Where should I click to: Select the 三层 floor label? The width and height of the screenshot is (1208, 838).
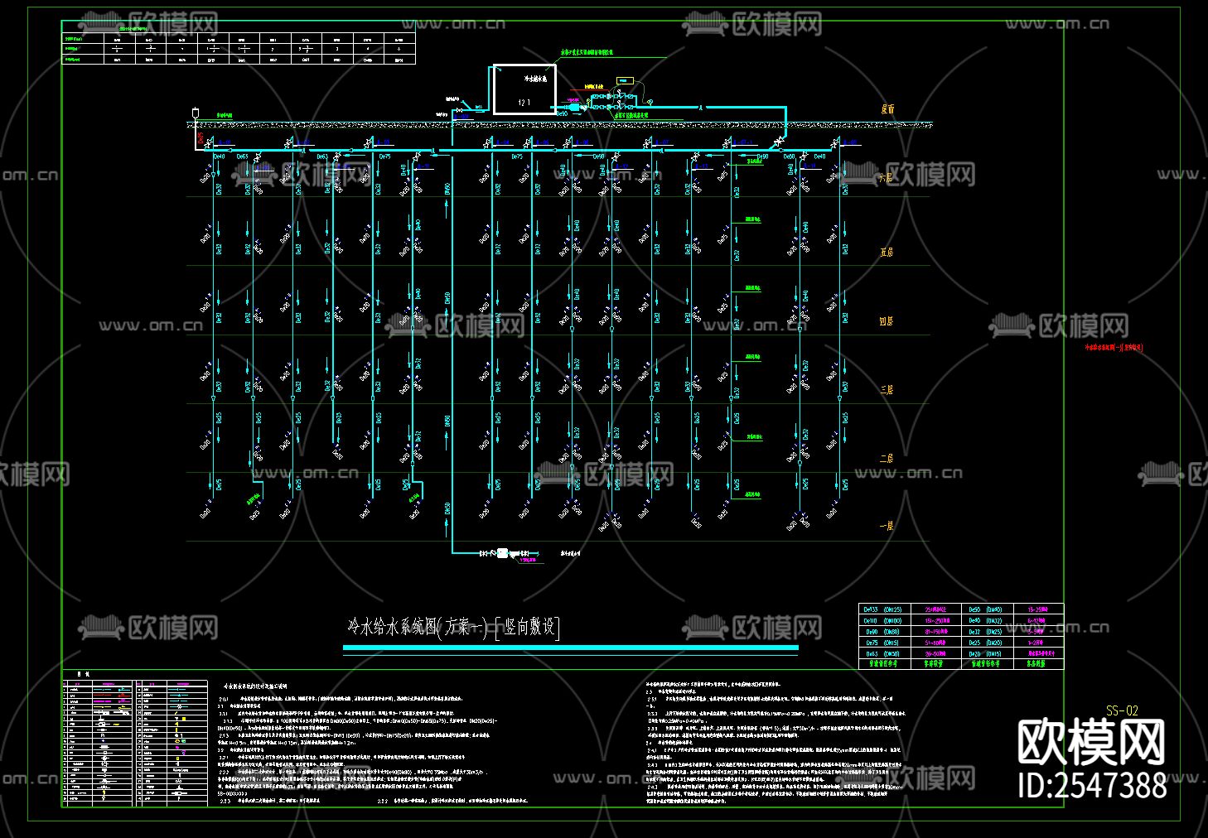pos(887,389)
